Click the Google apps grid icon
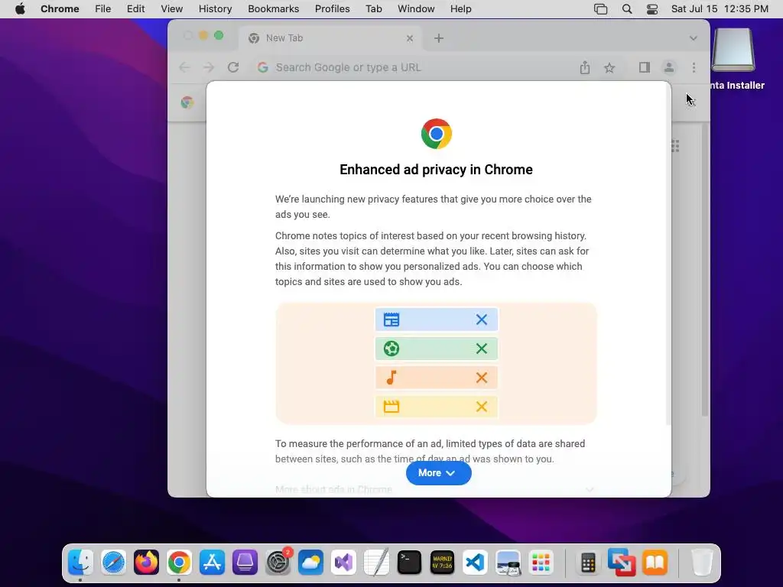Screen dimensions: 783x587 point(675,146)
